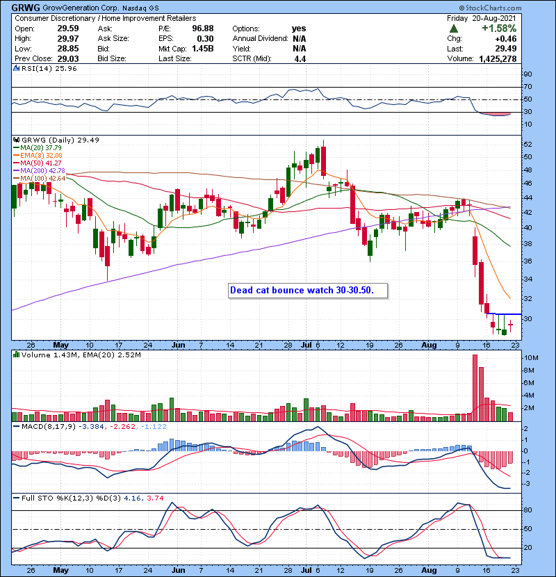
Task: Select the High value 29.97
Action: (68, 39)
